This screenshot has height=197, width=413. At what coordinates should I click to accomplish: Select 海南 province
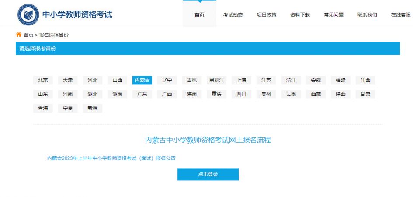pyautogui.click(x=192, y=94)
